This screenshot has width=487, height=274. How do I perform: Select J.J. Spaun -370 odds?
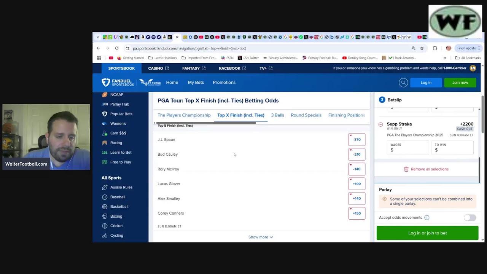coord(356,140)
